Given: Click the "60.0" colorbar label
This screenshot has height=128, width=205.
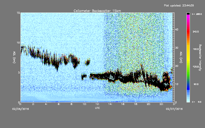Looking at the screenshot, I should click(196, 84).
